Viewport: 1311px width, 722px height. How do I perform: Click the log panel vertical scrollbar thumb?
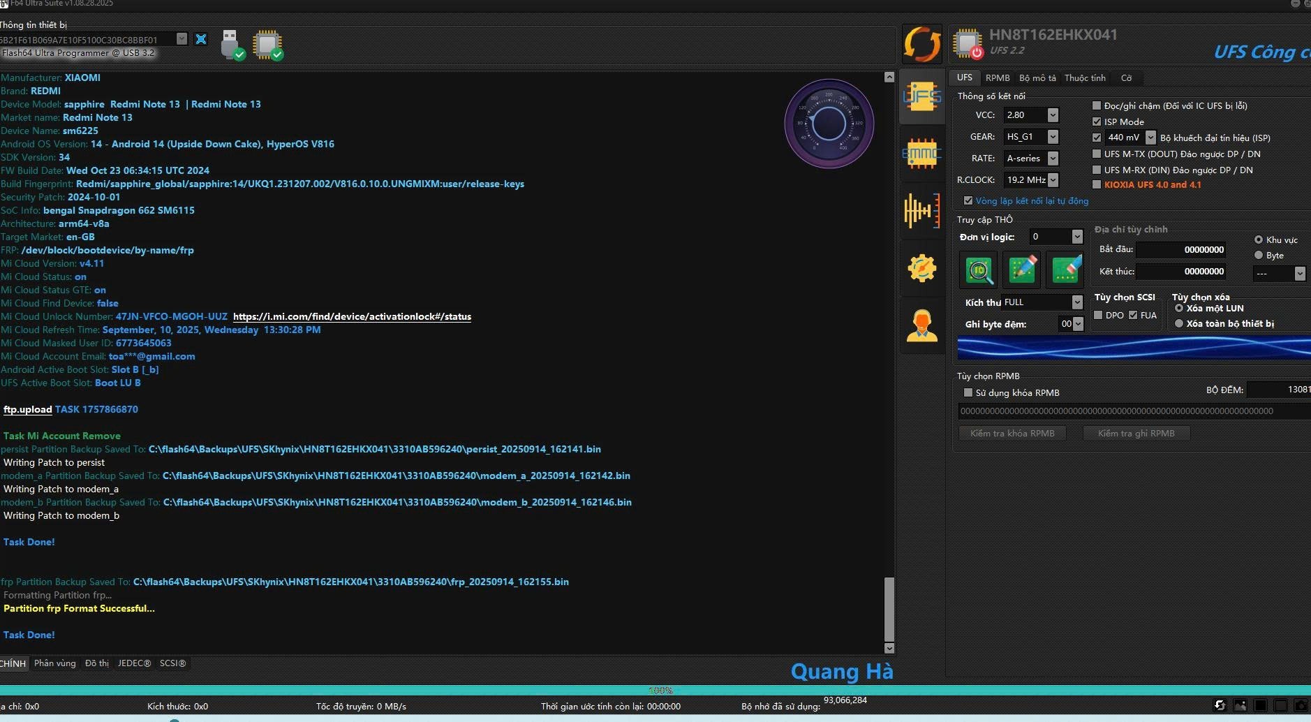pyautogui.click(x=889, y=609)
